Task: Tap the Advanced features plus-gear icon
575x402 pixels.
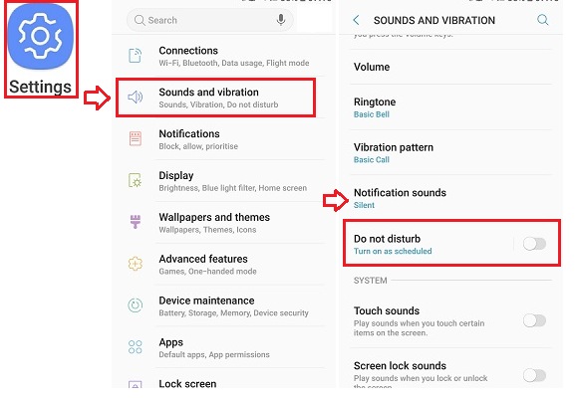Action: tap(135, 264)
